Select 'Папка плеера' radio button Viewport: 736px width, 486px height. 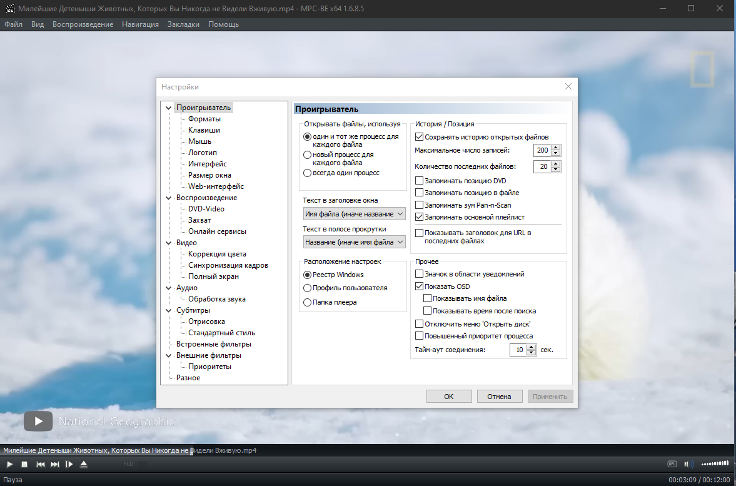[308, 302]
